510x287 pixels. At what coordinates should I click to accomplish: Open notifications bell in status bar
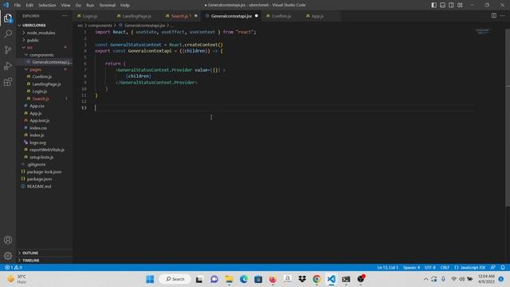click(x=503, y=268)
